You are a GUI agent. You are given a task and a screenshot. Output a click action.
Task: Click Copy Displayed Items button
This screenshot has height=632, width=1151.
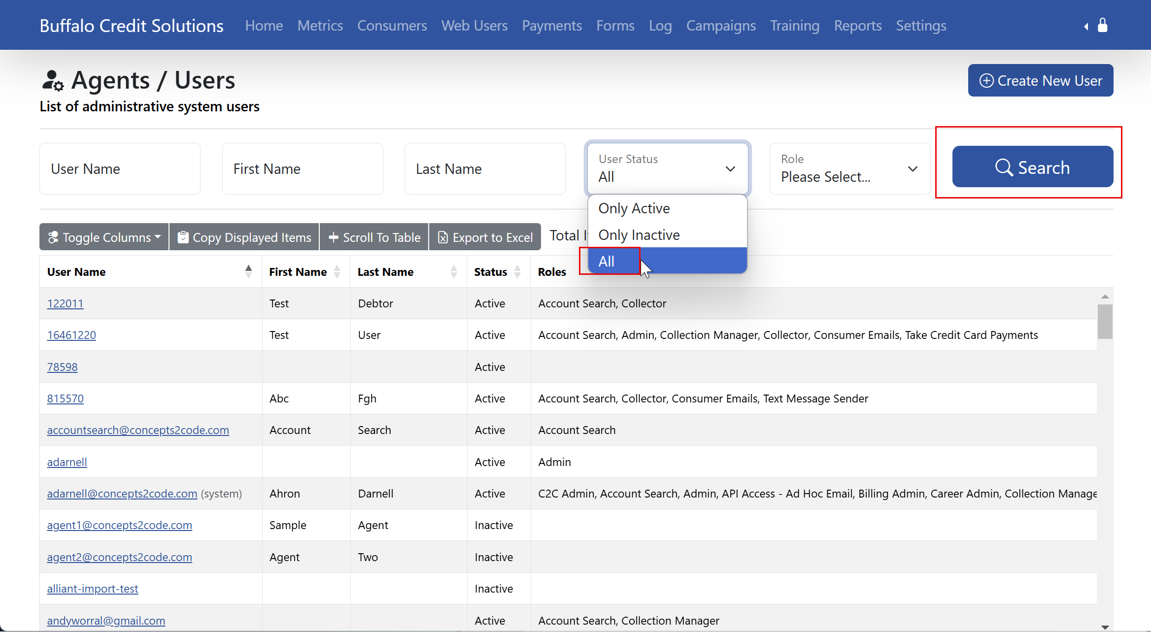pos(244,237)
